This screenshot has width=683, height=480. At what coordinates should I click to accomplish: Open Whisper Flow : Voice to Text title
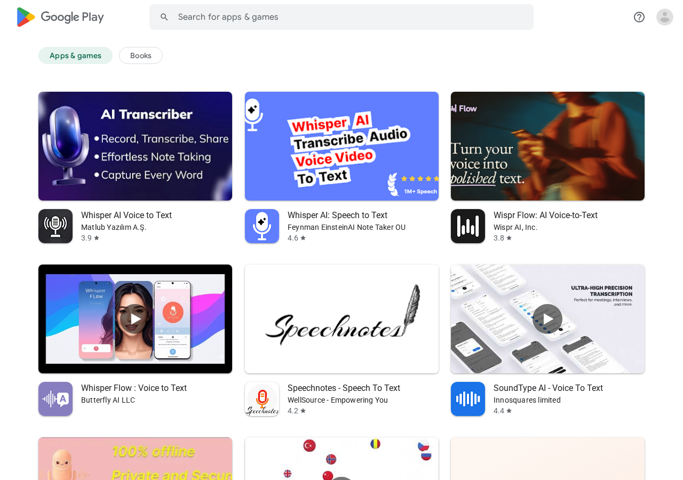click(134, 388)
